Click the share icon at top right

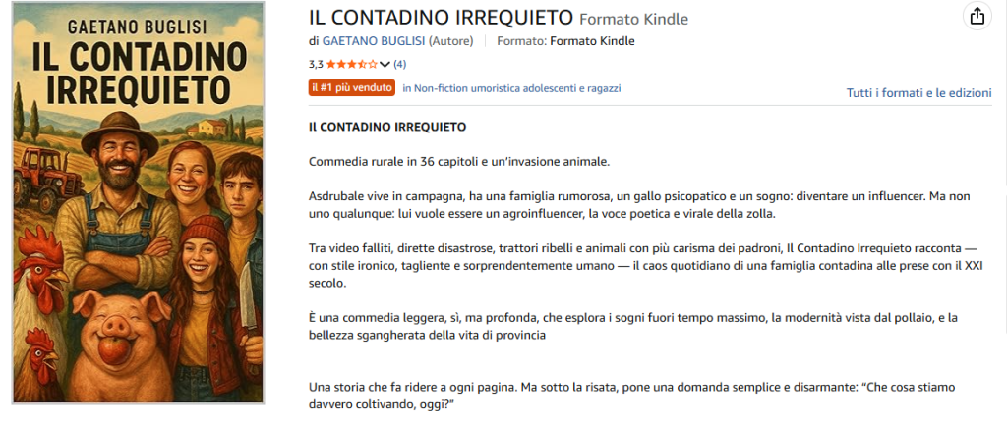pos(977,17)
